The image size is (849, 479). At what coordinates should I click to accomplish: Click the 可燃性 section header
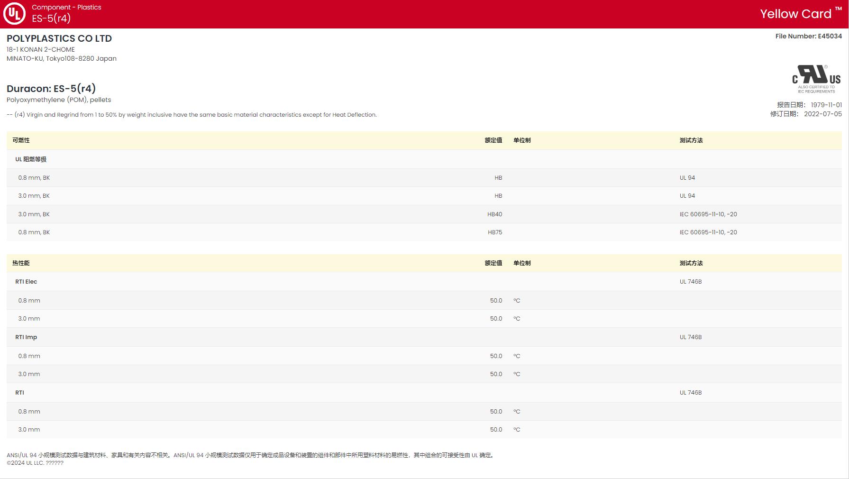point(21,140)
